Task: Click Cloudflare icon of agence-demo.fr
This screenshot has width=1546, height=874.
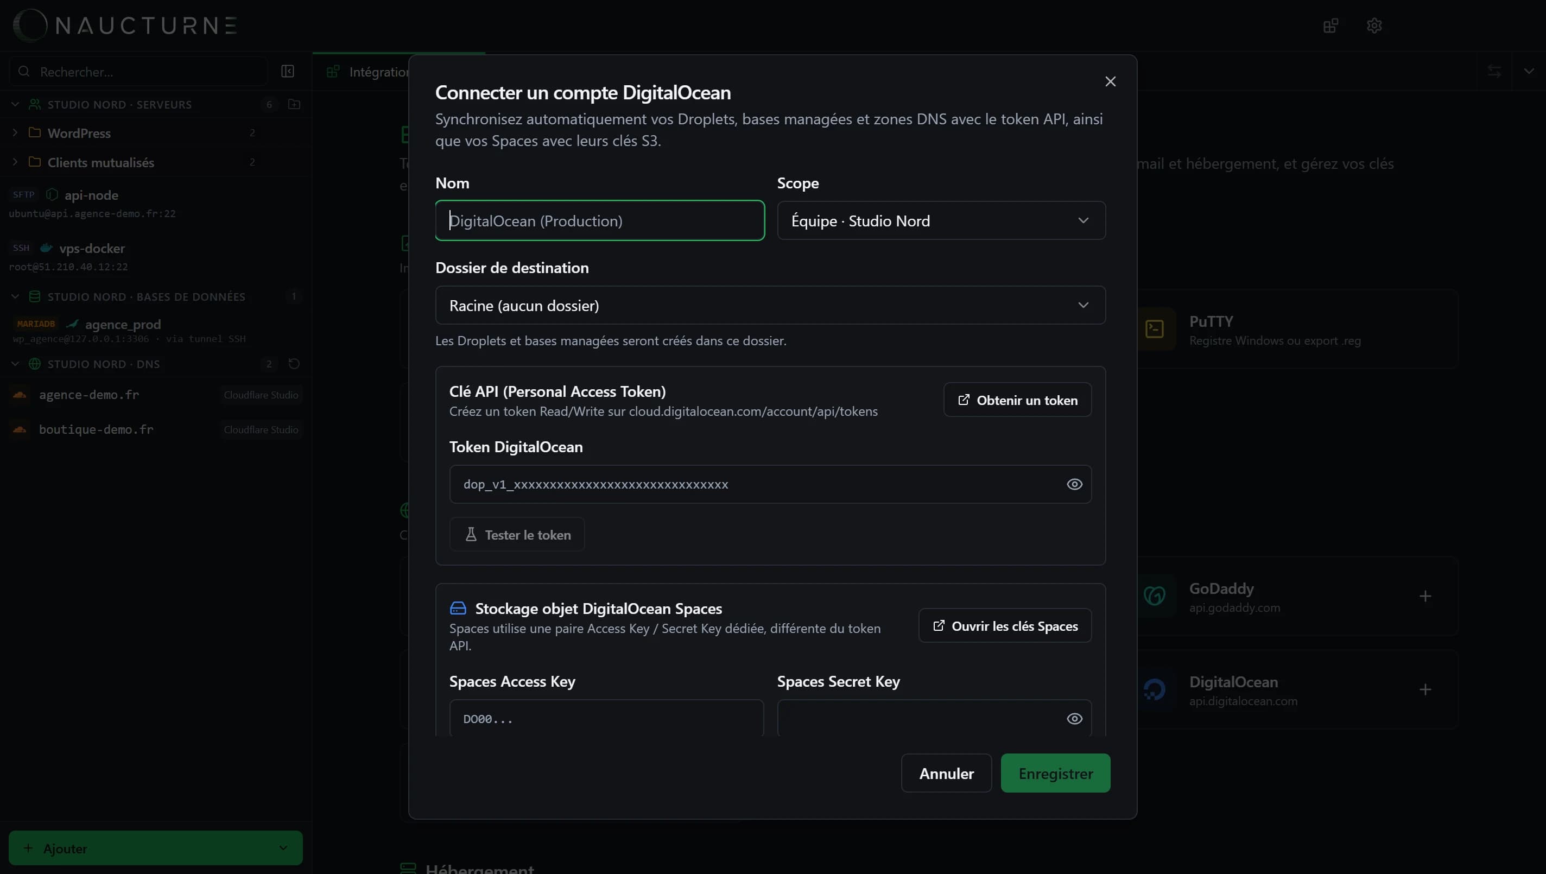Action: pyautogui.click(x=20, y=394)
